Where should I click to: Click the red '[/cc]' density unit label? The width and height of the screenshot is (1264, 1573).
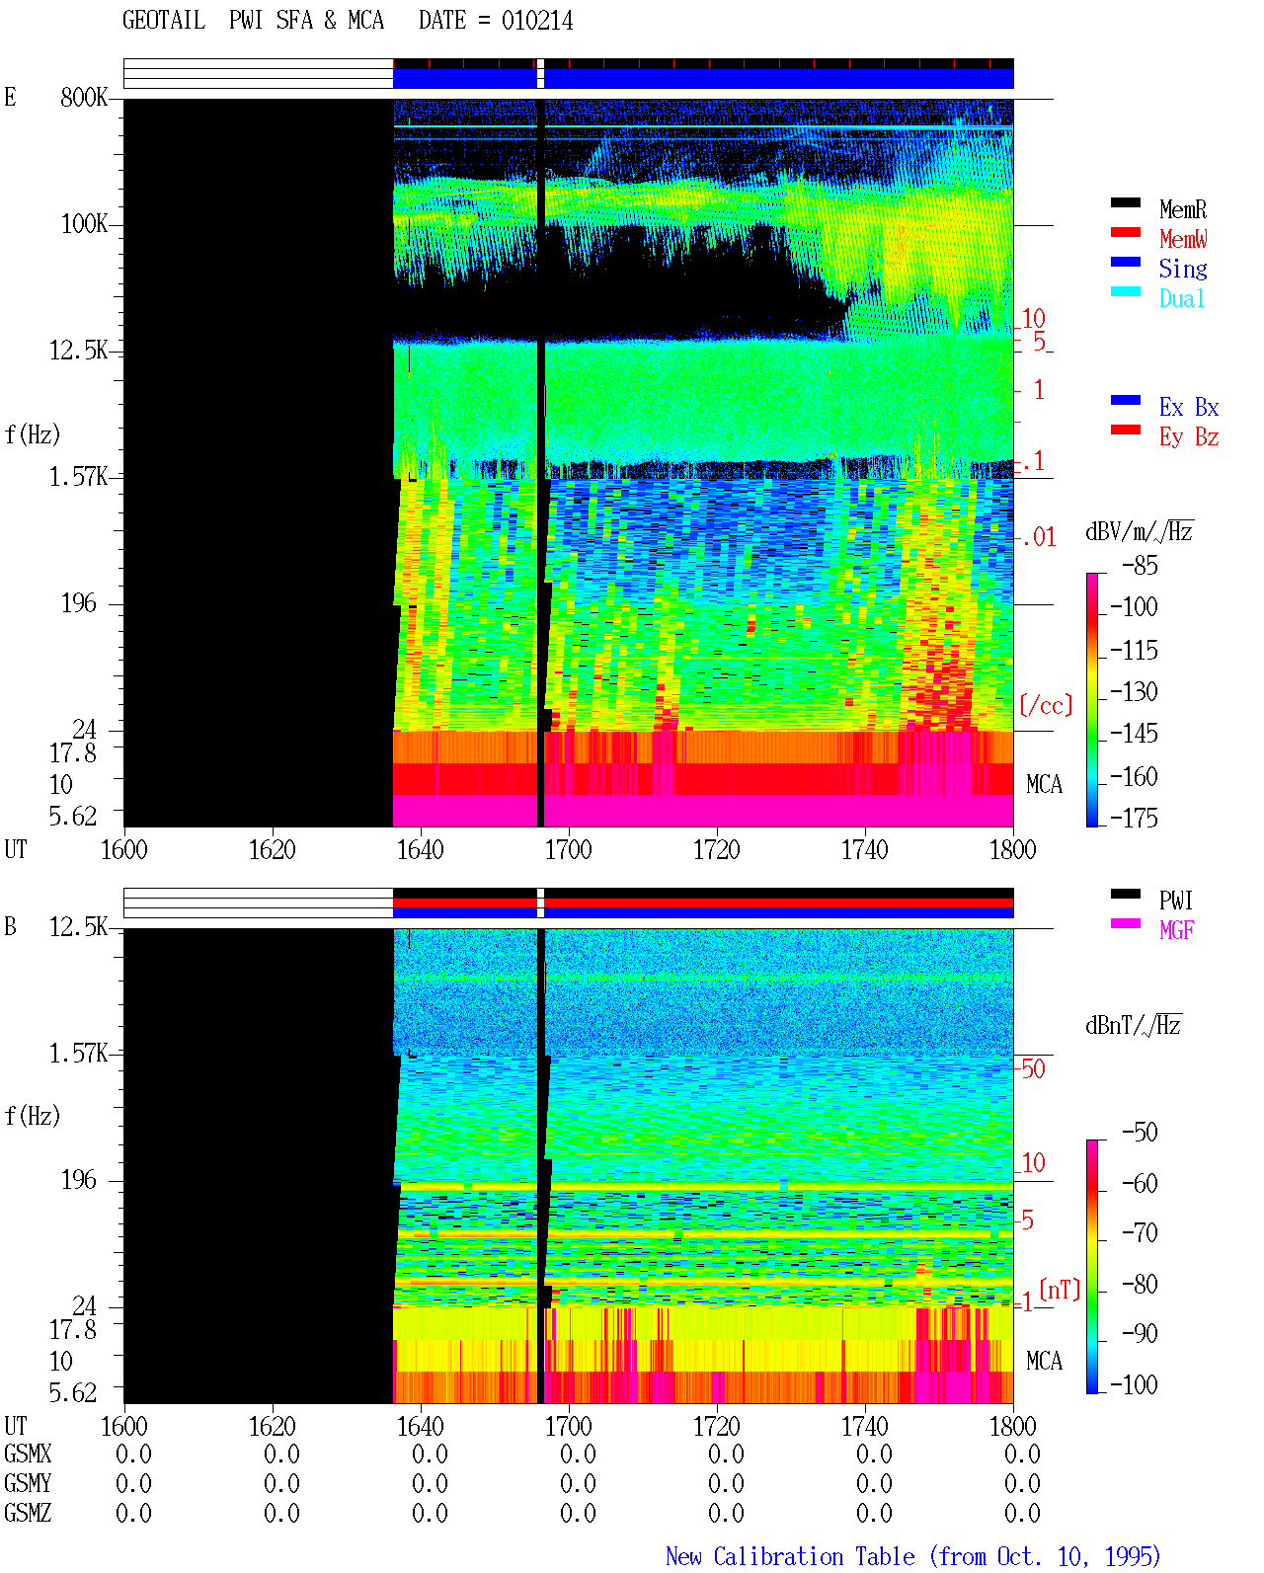[x=1046, y=705]
